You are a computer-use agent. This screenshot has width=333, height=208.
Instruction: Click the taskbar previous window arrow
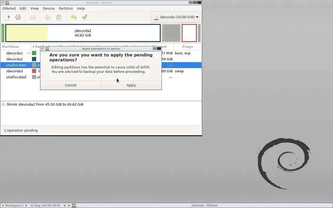click(65, 205)
